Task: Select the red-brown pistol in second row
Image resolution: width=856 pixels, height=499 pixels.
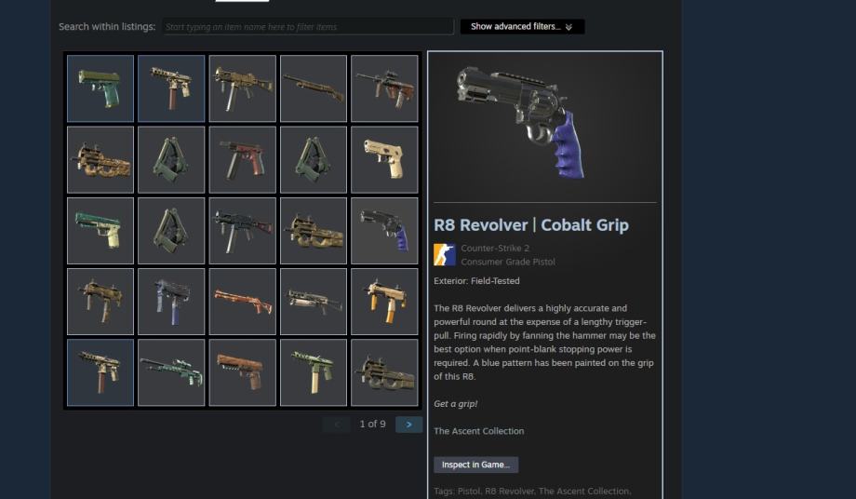Action: pyautogui.click(x=243, y=159)
